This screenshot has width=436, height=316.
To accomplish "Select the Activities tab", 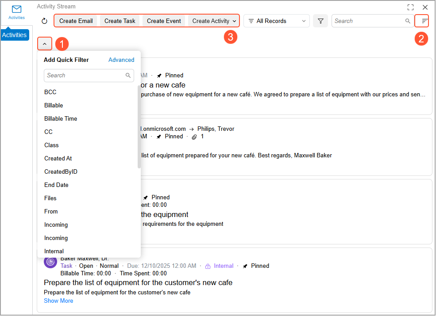I will pos(15,35).
